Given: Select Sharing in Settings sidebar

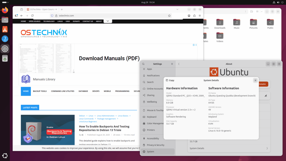Looking at the screenshot, I should (x=158, y=95).
